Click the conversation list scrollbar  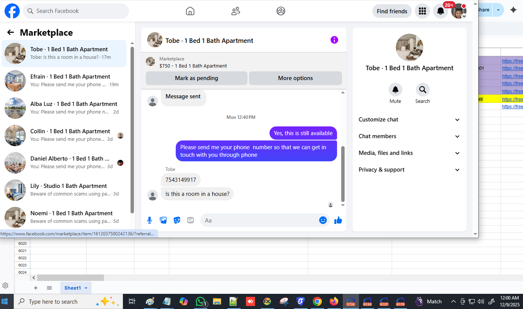point(132,130)
